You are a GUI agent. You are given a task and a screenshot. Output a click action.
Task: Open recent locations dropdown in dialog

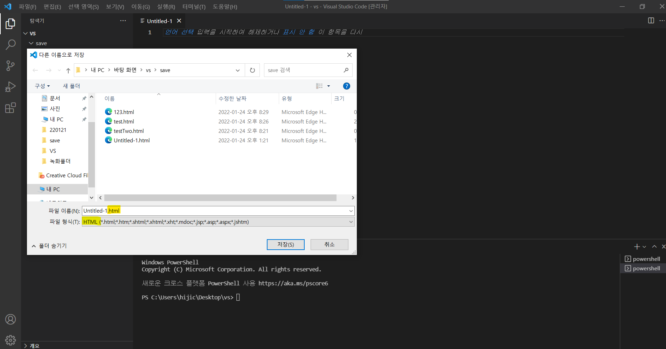pos(59,70)
